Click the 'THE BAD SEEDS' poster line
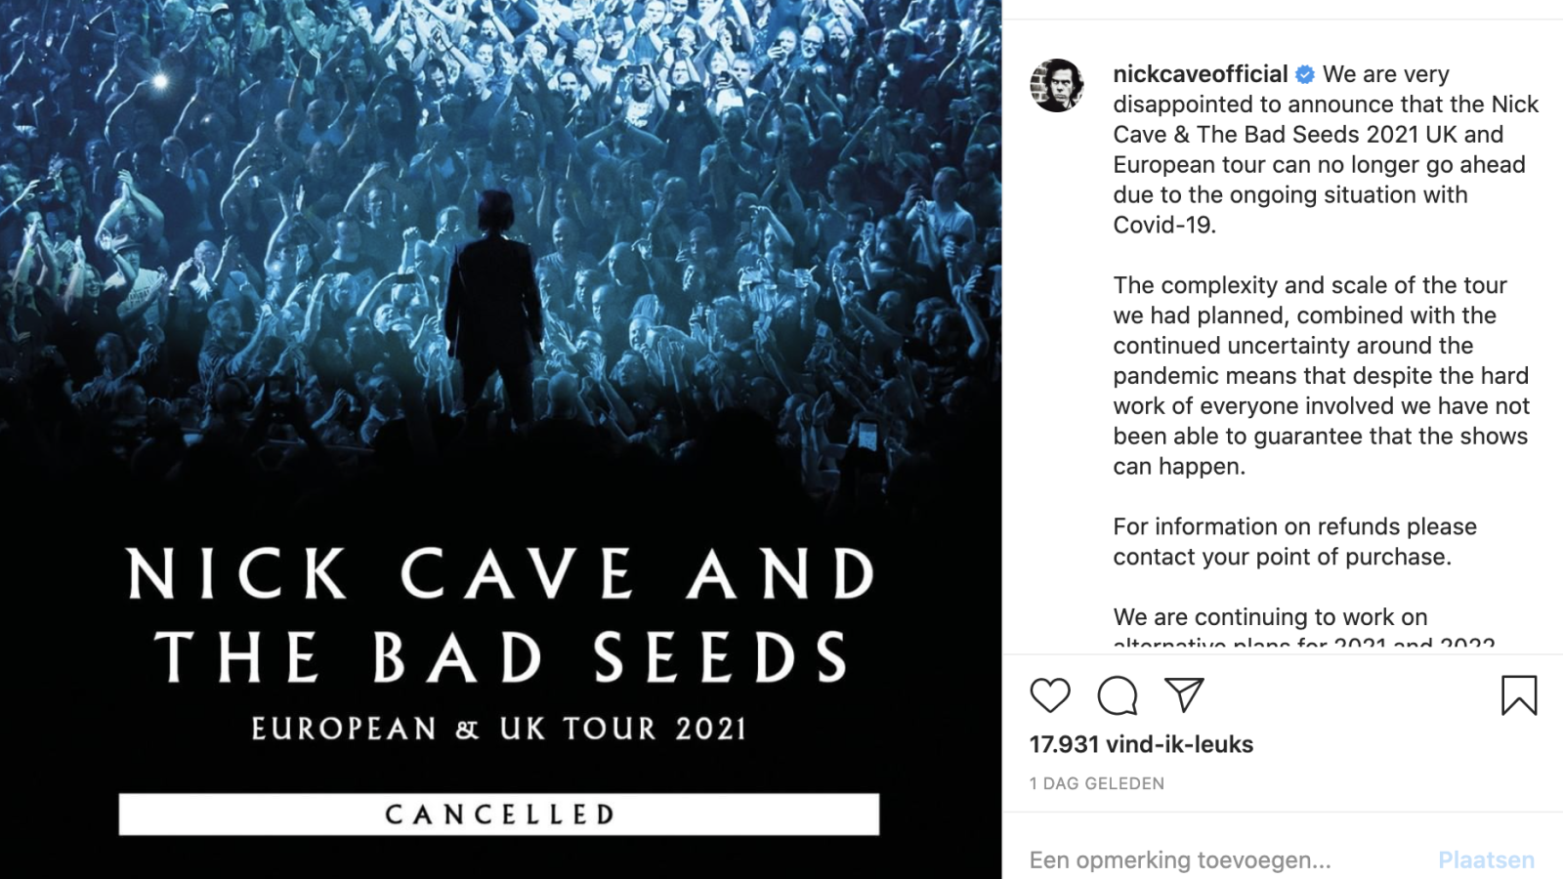This screenshot has height=879, width=1563. pos(500,656)
